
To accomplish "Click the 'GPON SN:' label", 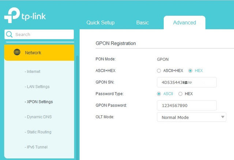I will point(105,82).
